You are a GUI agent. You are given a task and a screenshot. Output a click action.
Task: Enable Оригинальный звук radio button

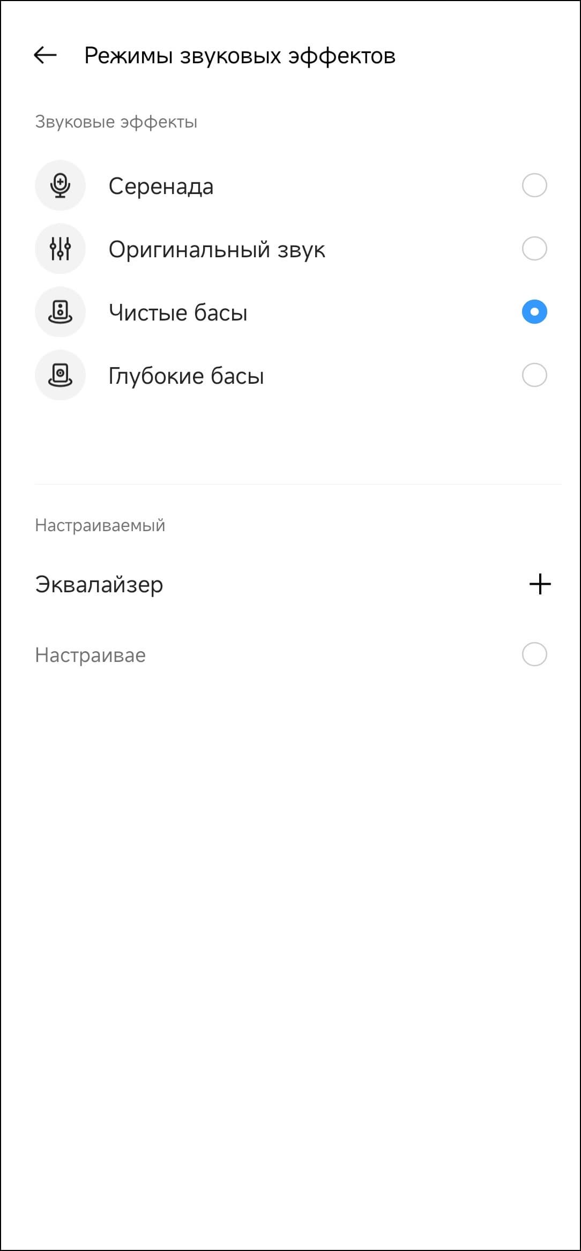[x=534, y=249]
